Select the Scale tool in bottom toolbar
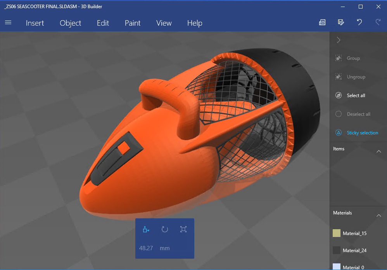 [x=183, y=229]
